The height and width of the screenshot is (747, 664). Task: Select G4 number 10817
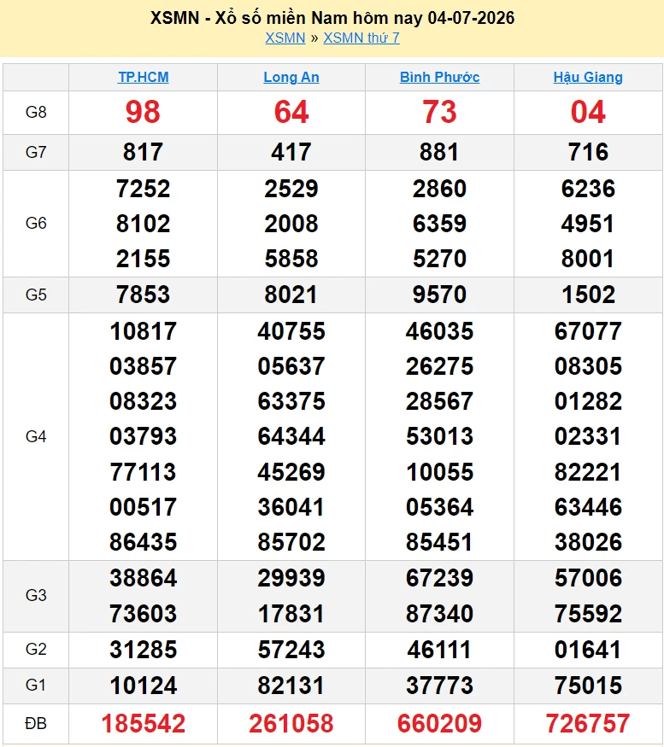point(143,331)
